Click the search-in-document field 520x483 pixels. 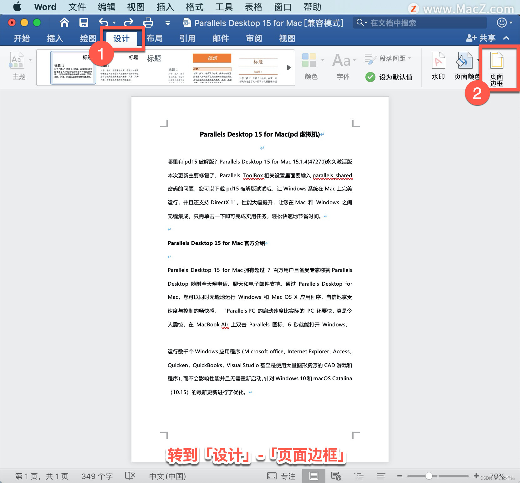coord(420,23)
